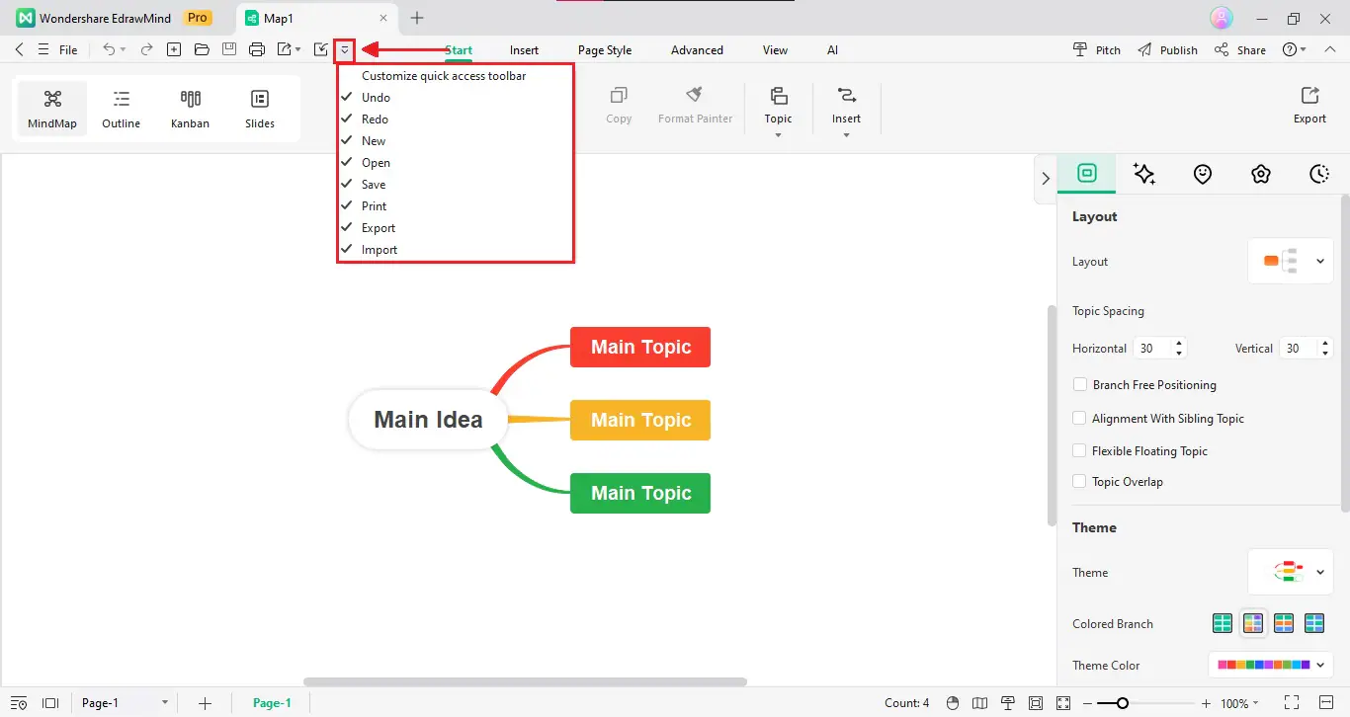Open the Help question mark dropdown
The height and width of the screenshot is (717, 1350).
(1294, 49)
